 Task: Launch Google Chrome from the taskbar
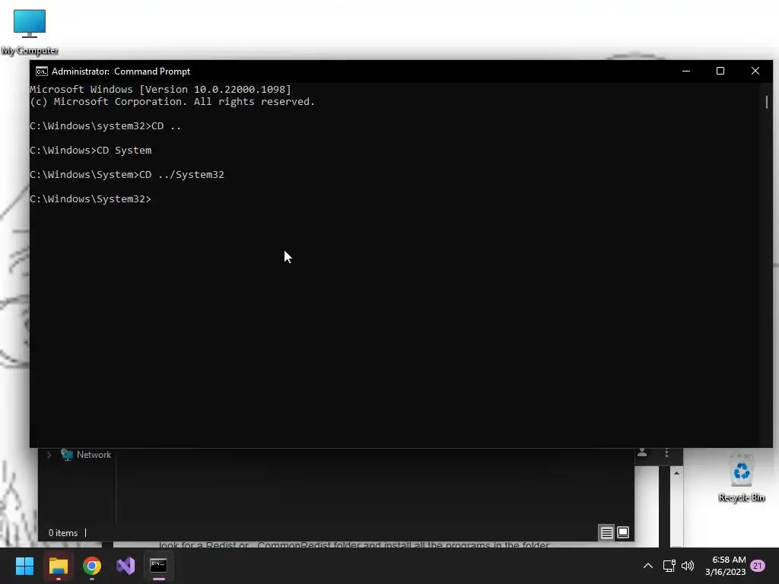point(92,566)
